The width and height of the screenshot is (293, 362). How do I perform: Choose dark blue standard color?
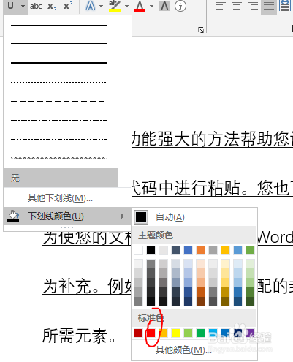click(x=238, y=333)
